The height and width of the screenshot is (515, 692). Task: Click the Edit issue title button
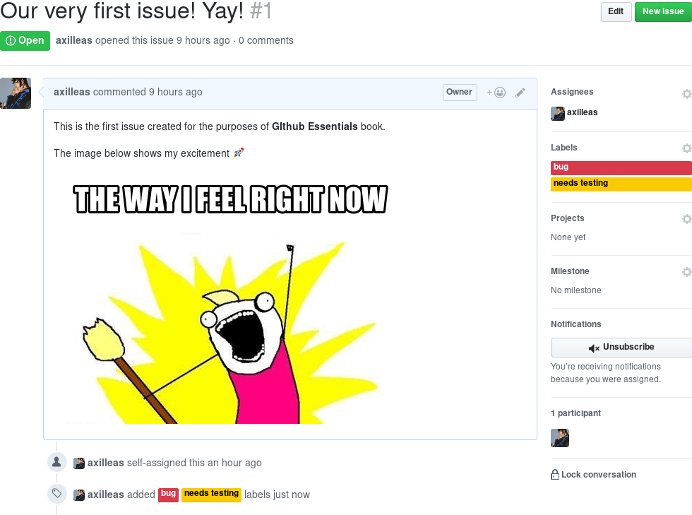click(x=616, y=11)
